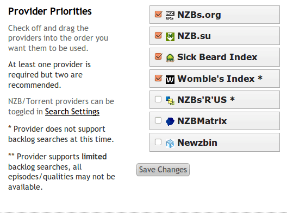This screenshot has height=213, width=287.
Task: Click the Save Changes button
Action: click(x=163, y=170)
